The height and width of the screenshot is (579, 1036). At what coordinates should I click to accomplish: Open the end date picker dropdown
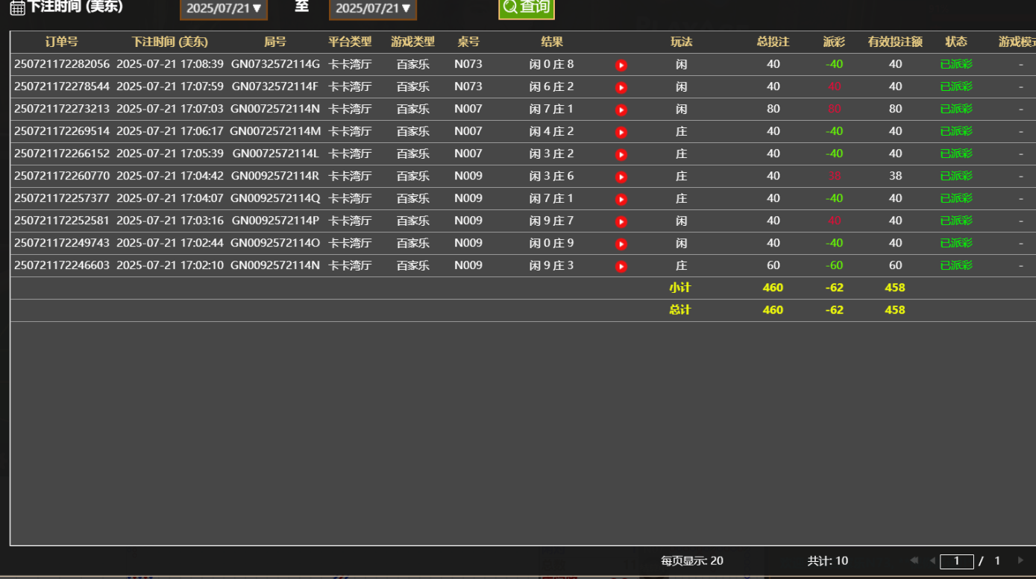[x=372, y=10]
